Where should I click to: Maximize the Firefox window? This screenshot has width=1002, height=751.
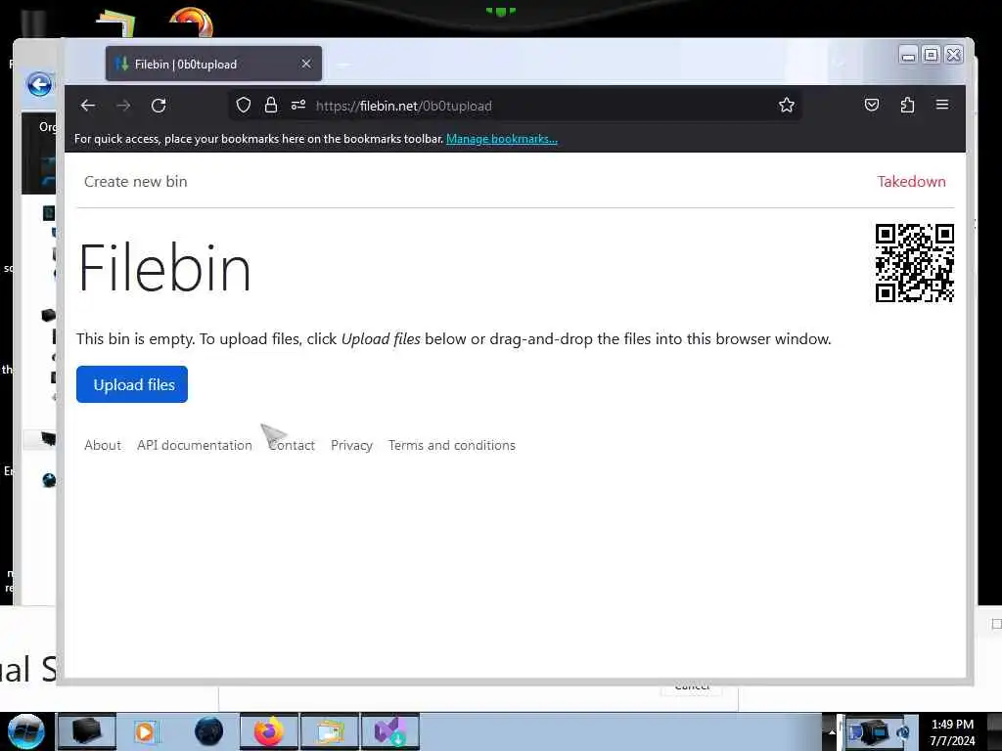coord(932,56)
